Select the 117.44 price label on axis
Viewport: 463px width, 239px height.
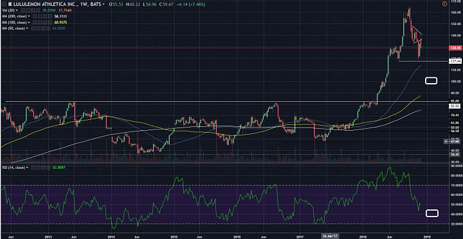(455, 61)
